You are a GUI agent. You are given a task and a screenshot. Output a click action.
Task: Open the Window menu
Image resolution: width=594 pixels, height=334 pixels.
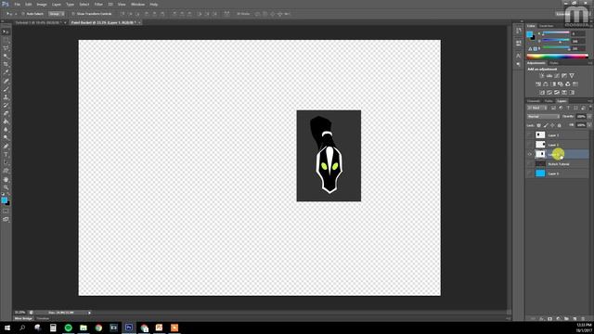[x=137, y=4]
